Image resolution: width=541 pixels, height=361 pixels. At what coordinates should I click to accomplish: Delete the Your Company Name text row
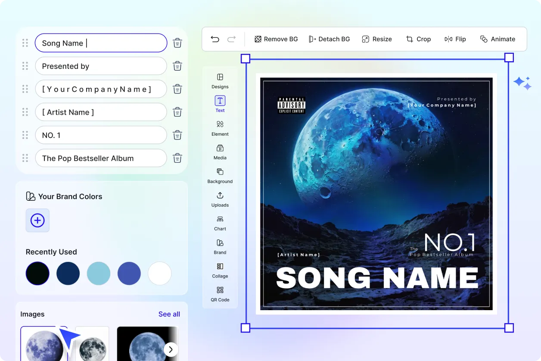tap(177, 89)
